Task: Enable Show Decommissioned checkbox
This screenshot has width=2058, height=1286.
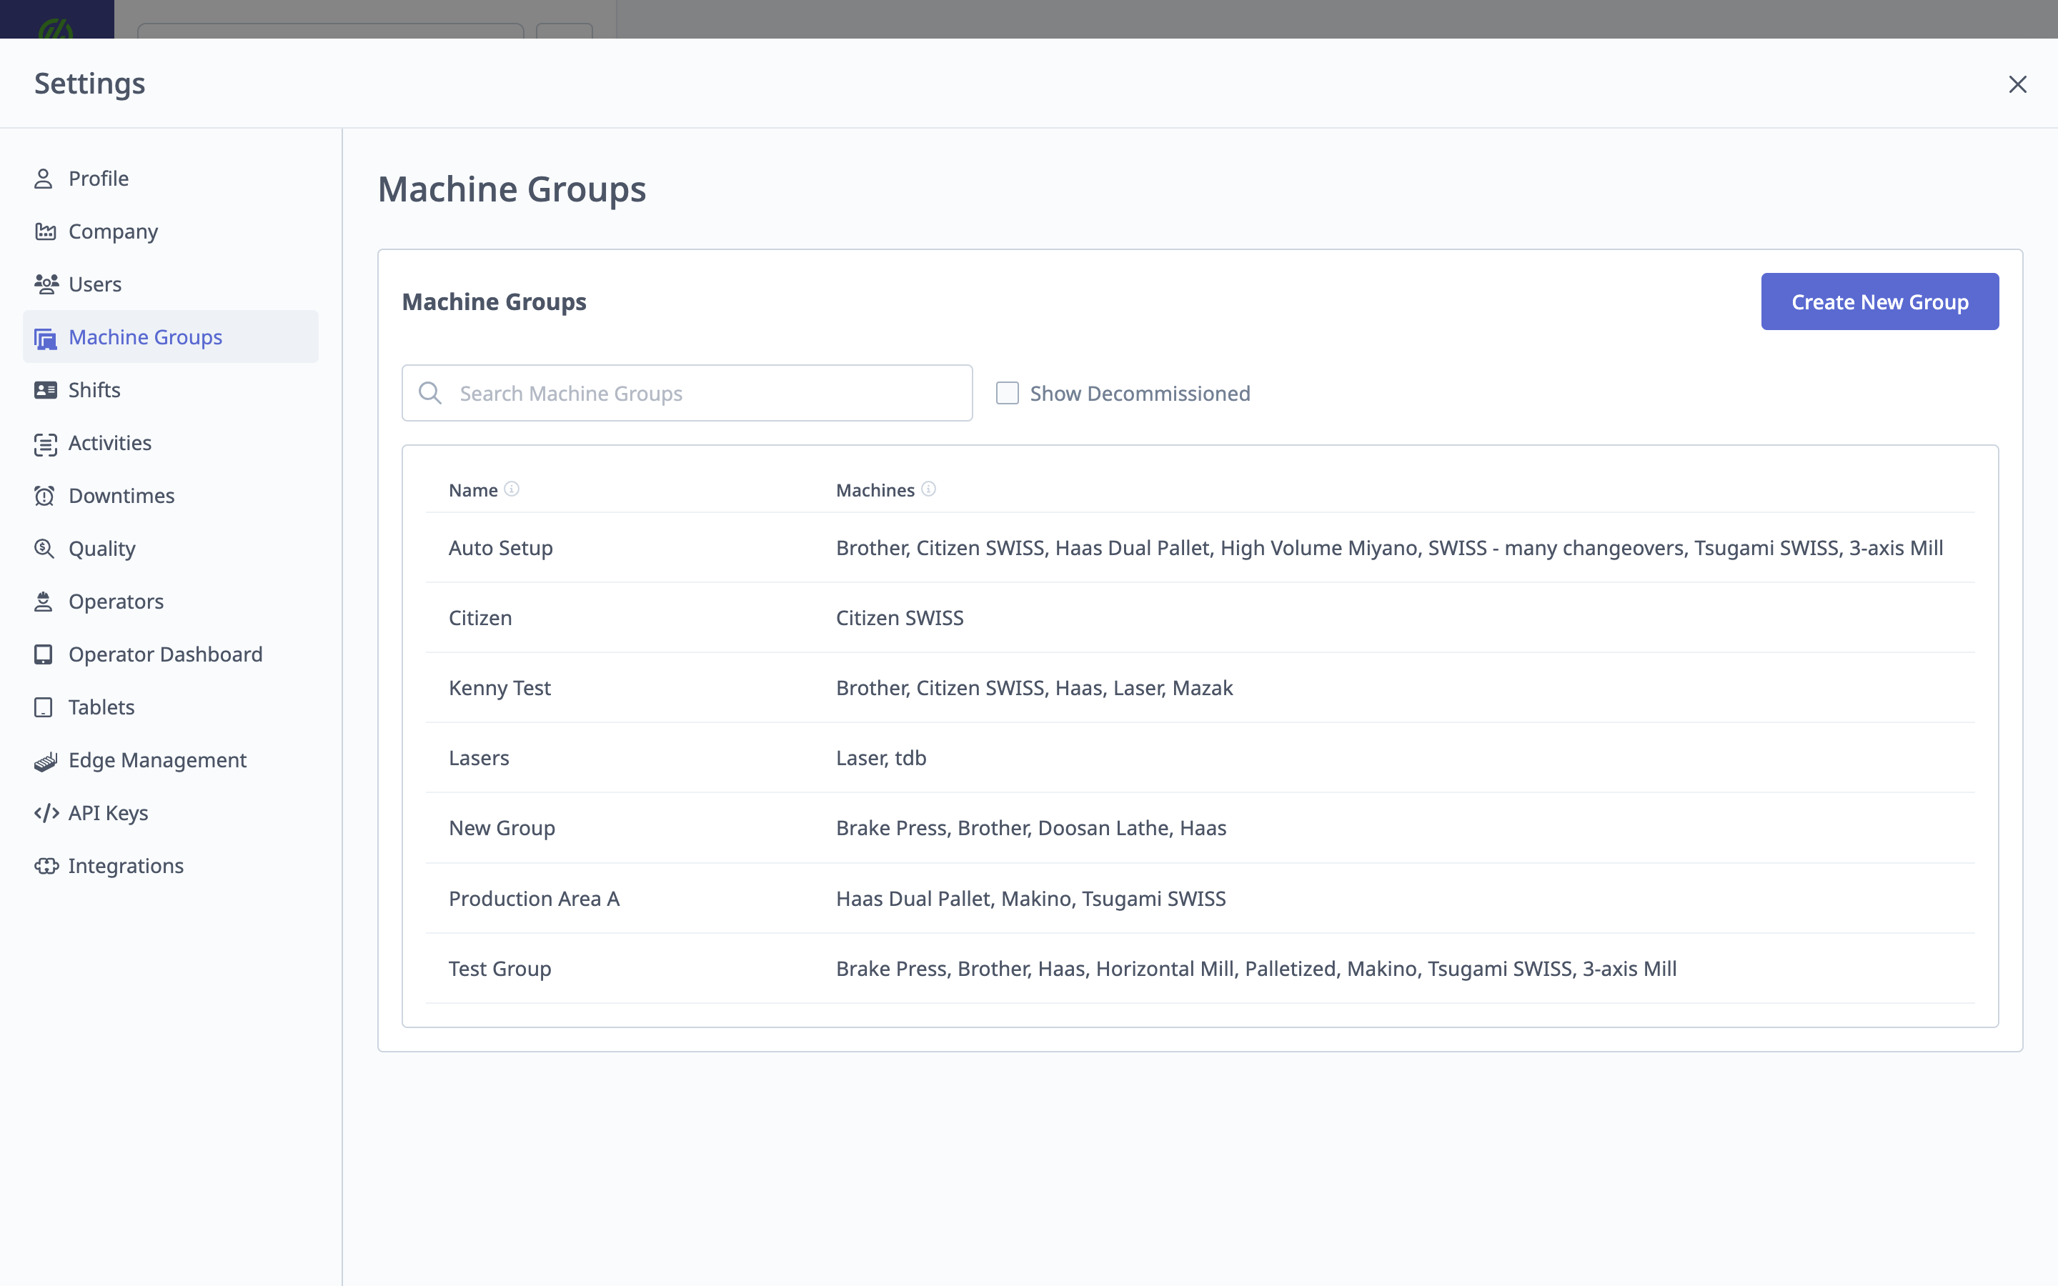Action: (1007, 393)
